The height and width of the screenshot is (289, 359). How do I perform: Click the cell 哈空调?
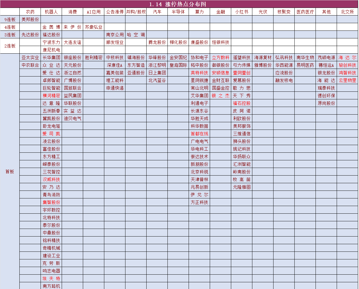(136, 35)
